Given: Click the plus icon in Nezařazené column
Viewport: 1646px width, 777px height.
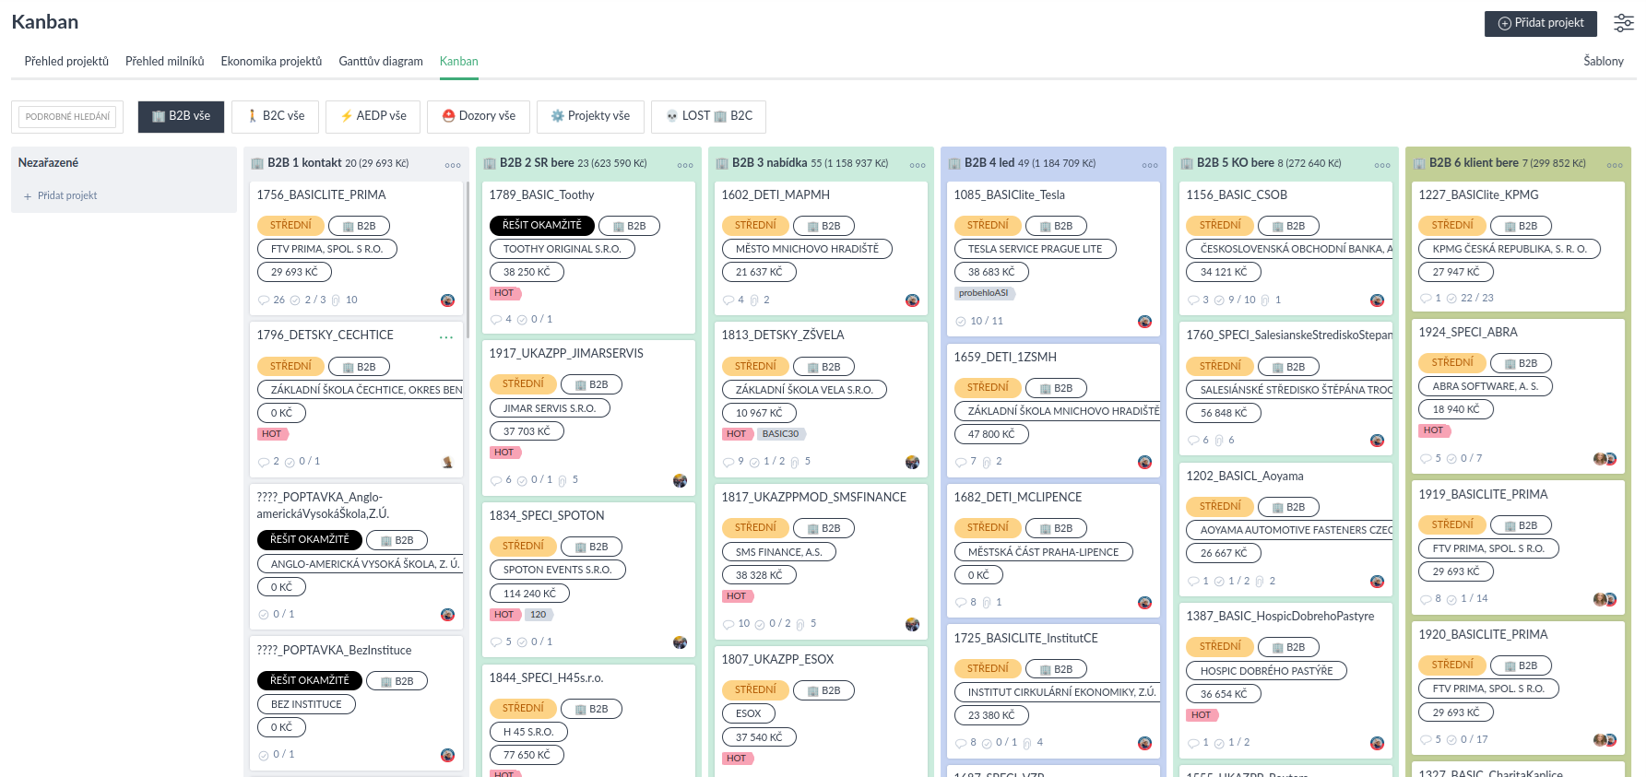Looking at the screenshot, I should coord(28,196).
